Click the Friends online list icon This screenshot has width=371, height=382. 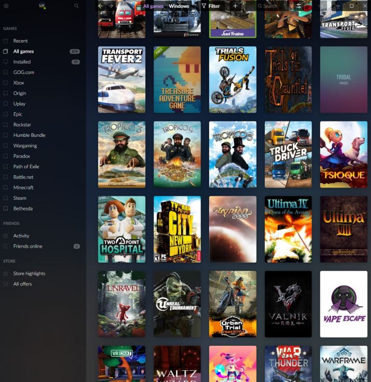pos(6,246)
